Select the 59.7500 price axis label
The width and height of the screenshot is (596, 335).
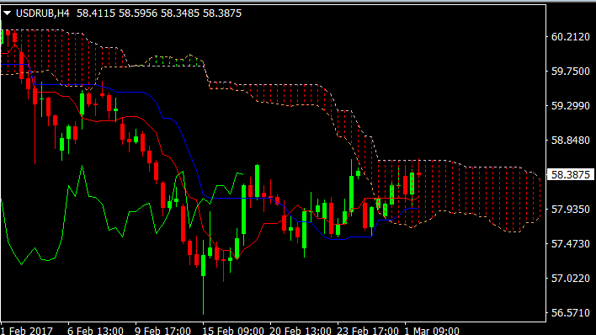pyautogui.click(x=571, y=71)
